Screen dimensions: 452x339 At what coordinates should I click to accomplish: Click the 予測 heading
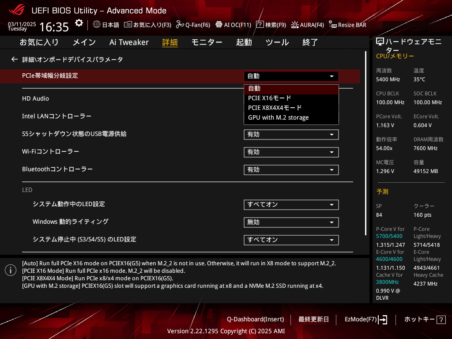coord(382,192)
